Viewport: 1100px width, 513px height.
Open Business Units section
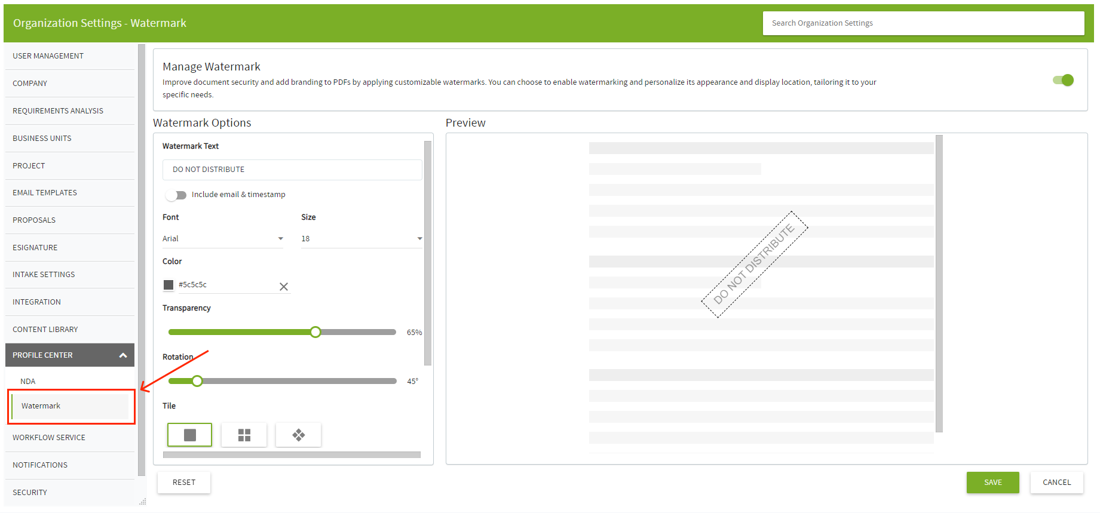69,139
